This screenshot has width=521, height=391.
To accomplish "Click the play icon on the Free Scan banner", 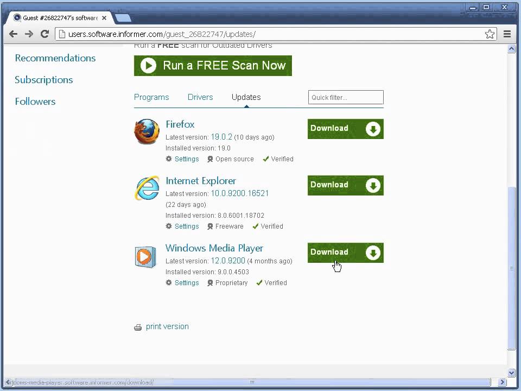I will click(148, 66).
